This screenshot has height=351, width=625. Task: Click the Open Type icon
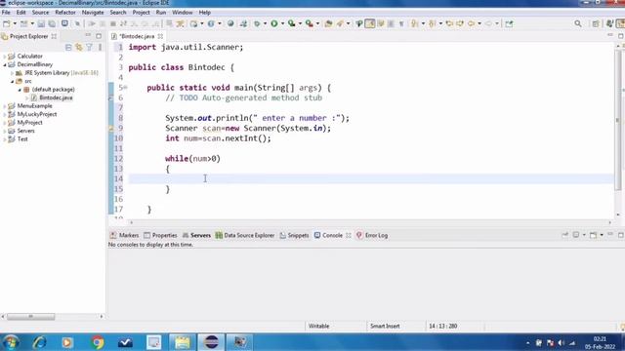pos(328,23)
